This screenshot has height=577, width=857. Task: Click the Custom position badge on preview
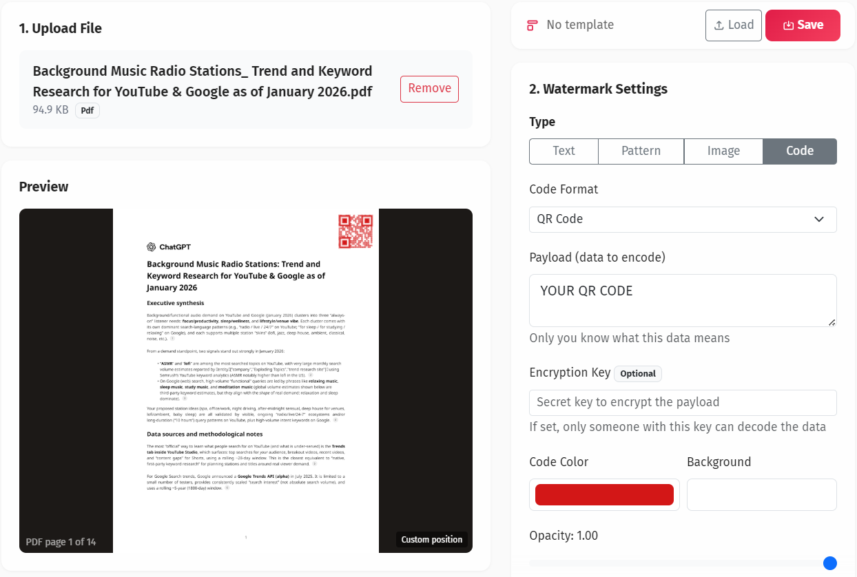click(x=432, y=539)
